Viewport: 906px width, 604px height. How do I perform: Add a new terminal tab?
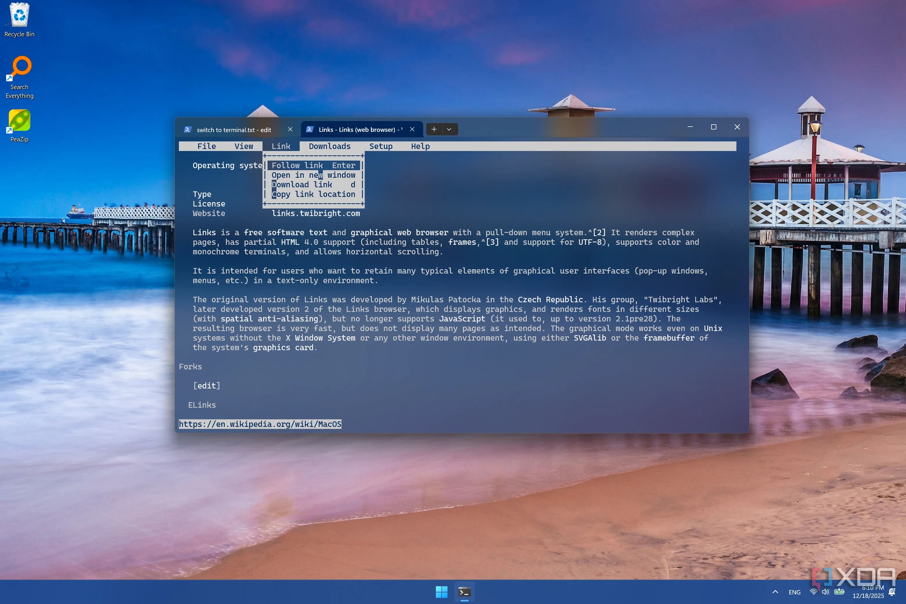tap(434, 130)
